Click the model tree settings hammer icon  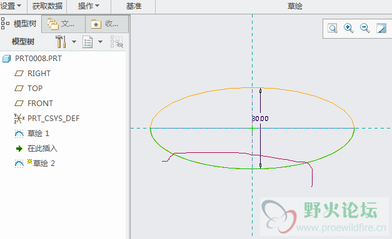(x=61, y=42)
